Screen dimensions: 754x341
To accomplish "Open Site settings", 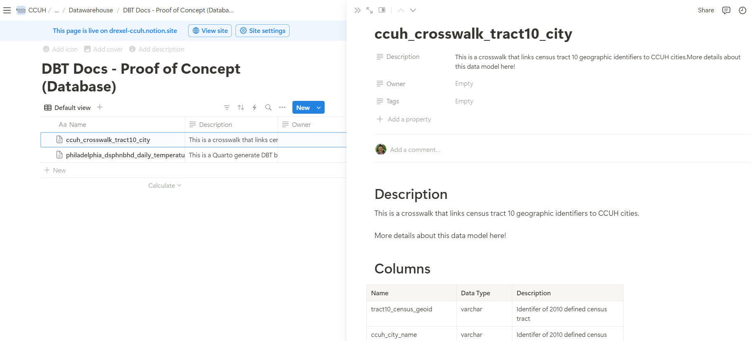I will click(x=262, y=30).
